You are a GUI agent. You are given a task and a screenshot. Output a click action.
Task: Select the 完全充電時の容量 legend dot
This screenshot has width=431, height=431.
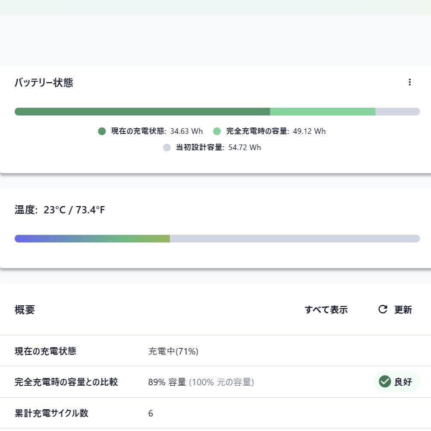coord(217,131)
